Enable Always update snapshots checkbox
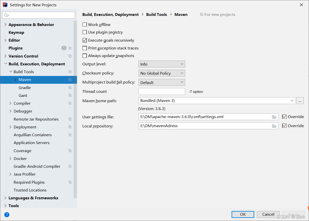Image resolution: width=309 pixels, height=221 pixels. [85, 56]
